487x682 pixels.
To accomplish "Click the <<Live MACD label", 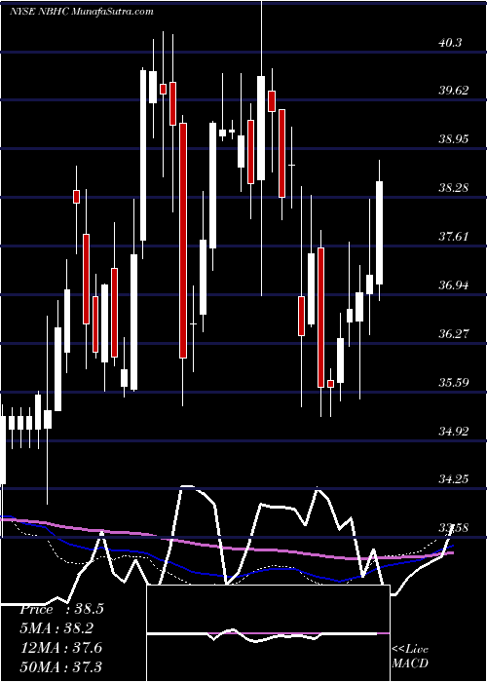I will point(410,657).
